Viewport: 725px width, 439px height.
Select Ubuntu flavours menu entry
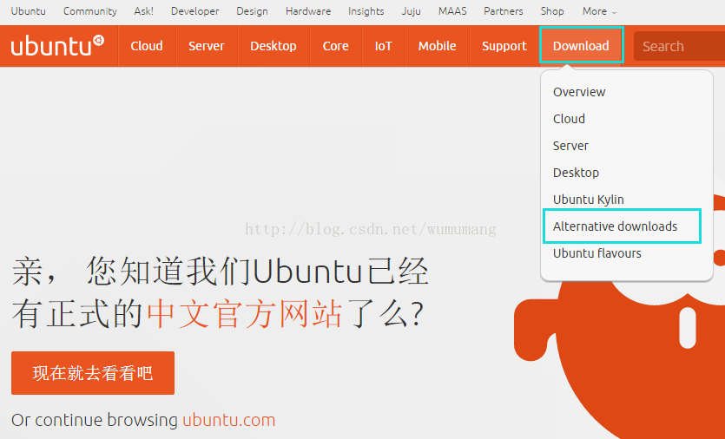point(596,253)
